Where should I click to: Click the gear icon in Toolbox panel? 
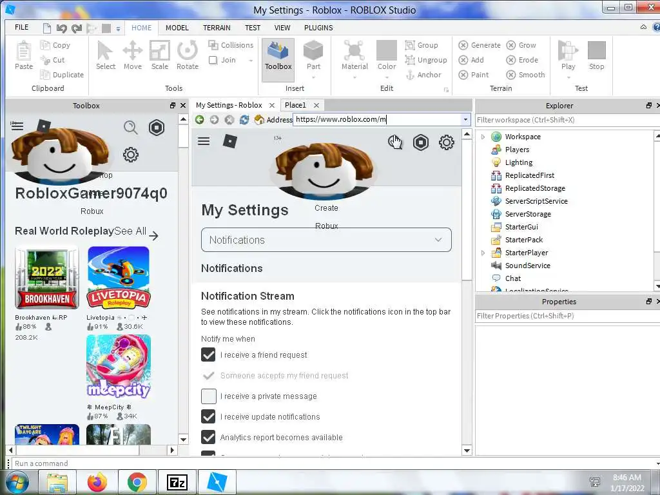tap(130, 155)
